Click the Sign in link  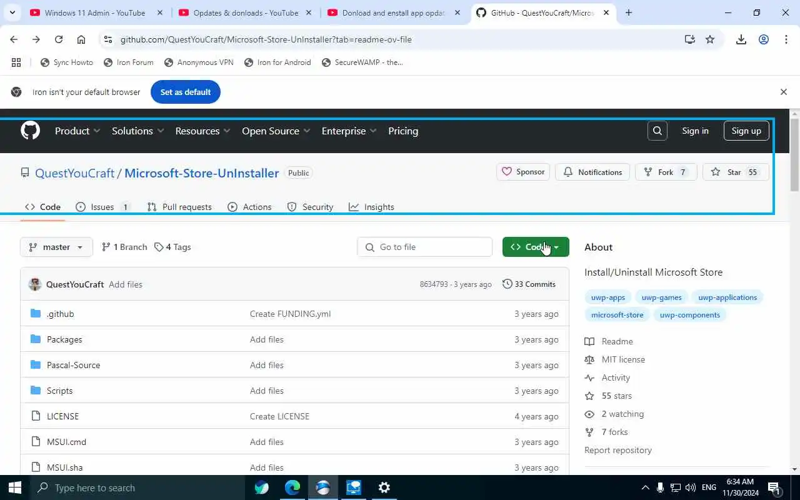click(x=695, y=131)
